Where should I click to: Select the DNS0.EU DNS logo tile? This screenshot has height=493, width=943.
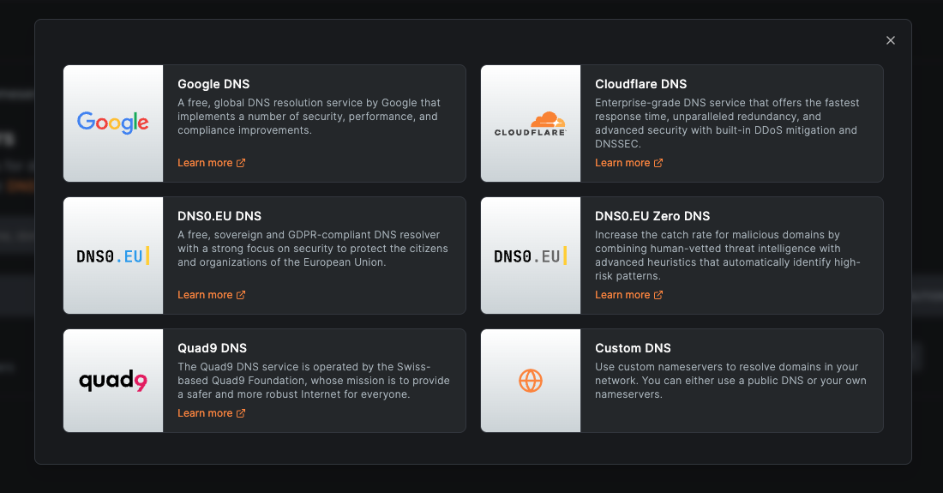[113, 256]
